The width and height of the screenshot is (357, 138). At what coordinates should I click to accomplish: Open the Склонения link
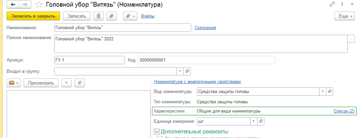click(x=205, y=28)
